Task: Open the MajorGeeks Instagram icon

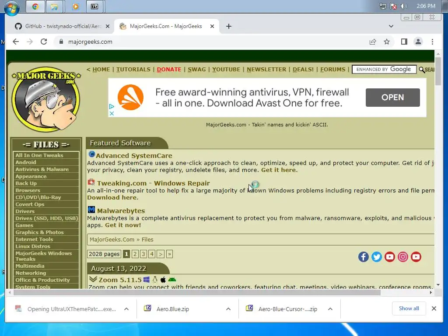Action: point(403,256)
